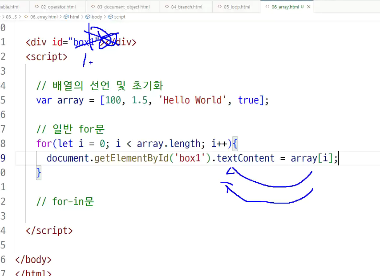Click the closing </body> tag
The width and height of the screenshot is (380, 276).
click(33, 260)
